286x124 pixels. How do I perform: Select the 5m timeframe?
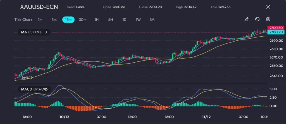[54, 20]
